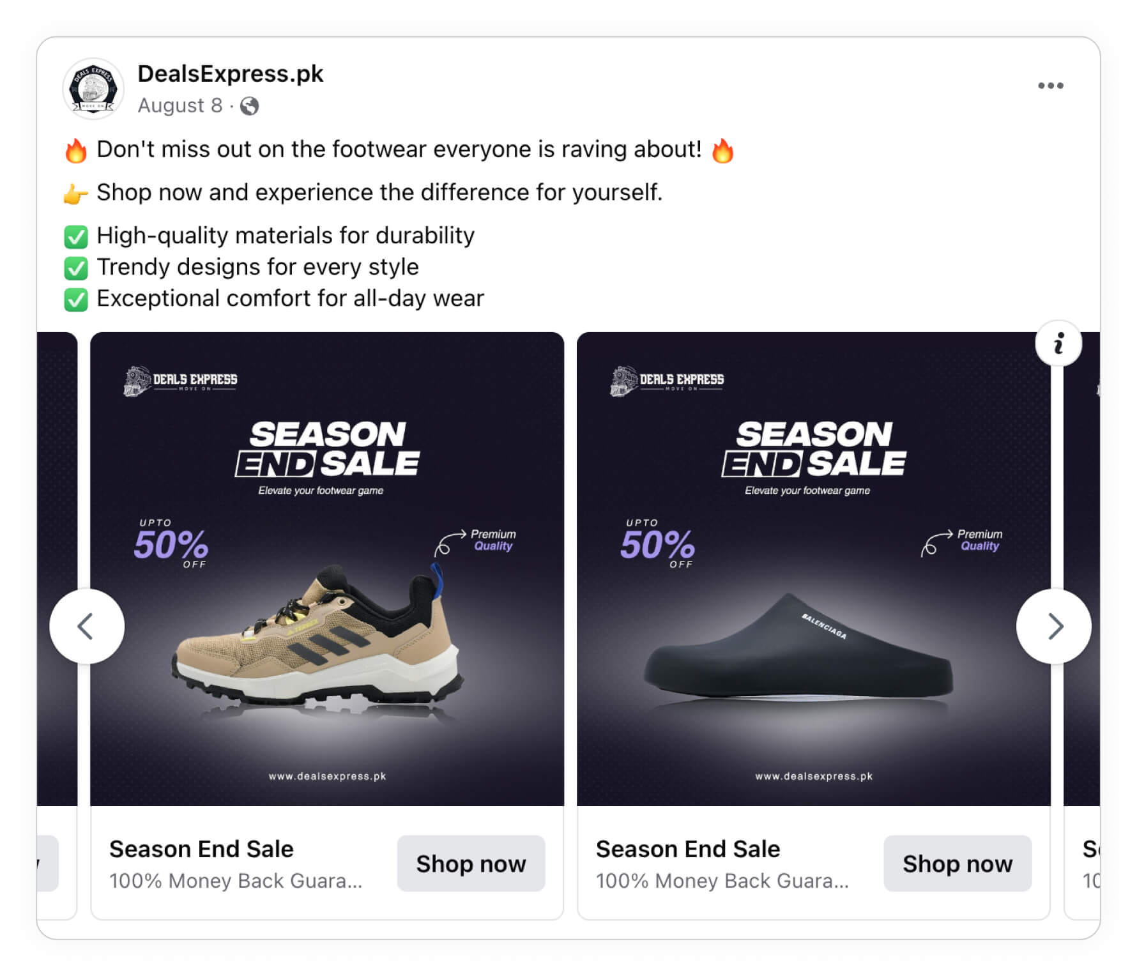Click Shop now on the Balenciaga card

[957, 864]
